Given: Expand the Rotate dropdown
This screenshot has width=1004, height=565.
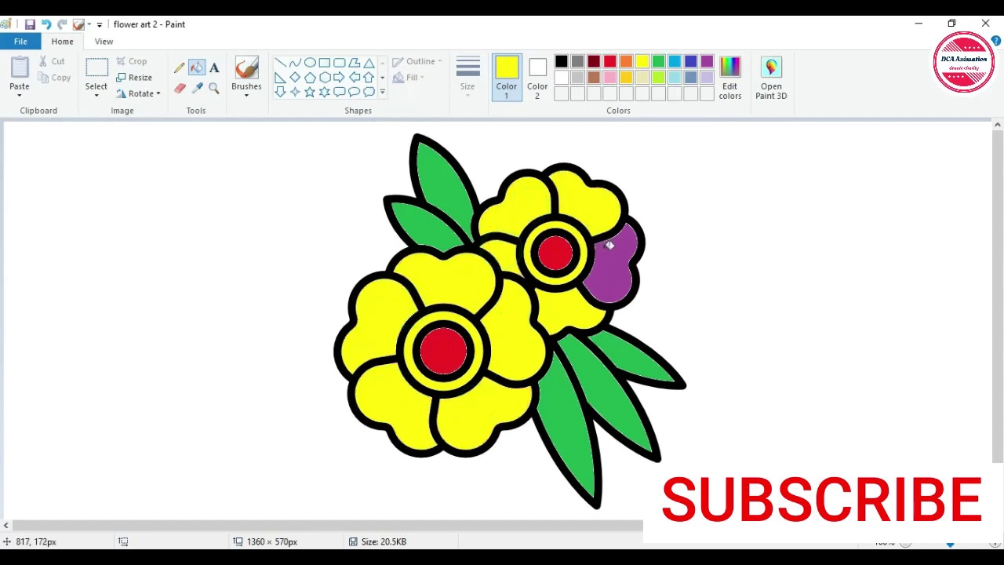Looking at the screenshot, I should click(158, 94).
